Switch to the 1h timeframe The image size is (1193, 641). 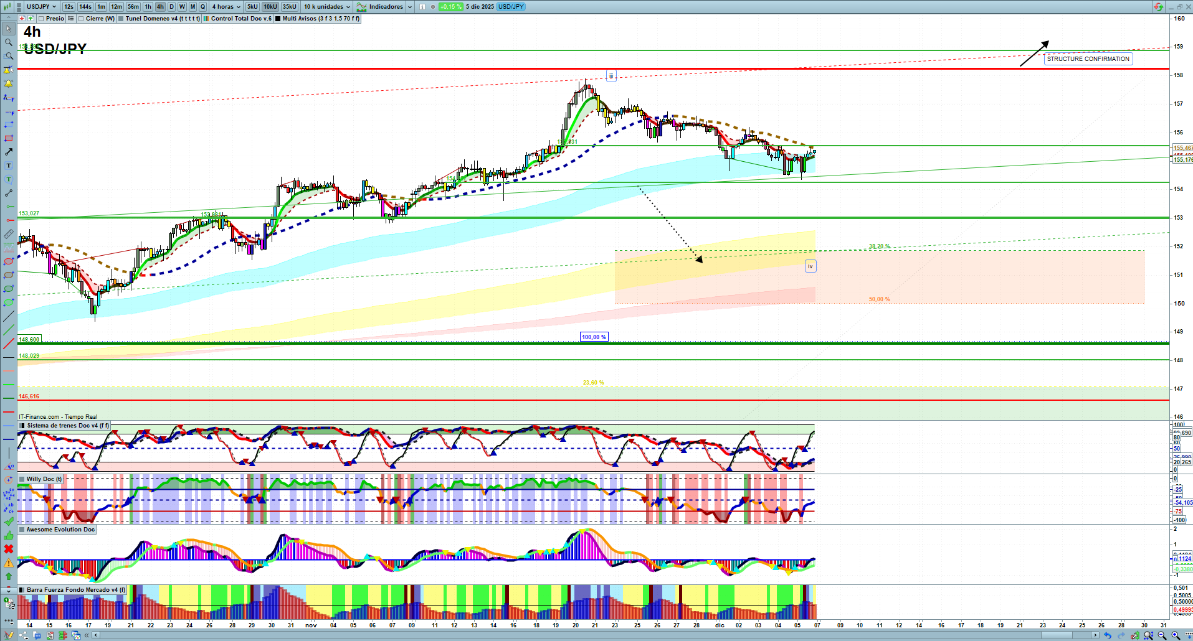point(148,7)
